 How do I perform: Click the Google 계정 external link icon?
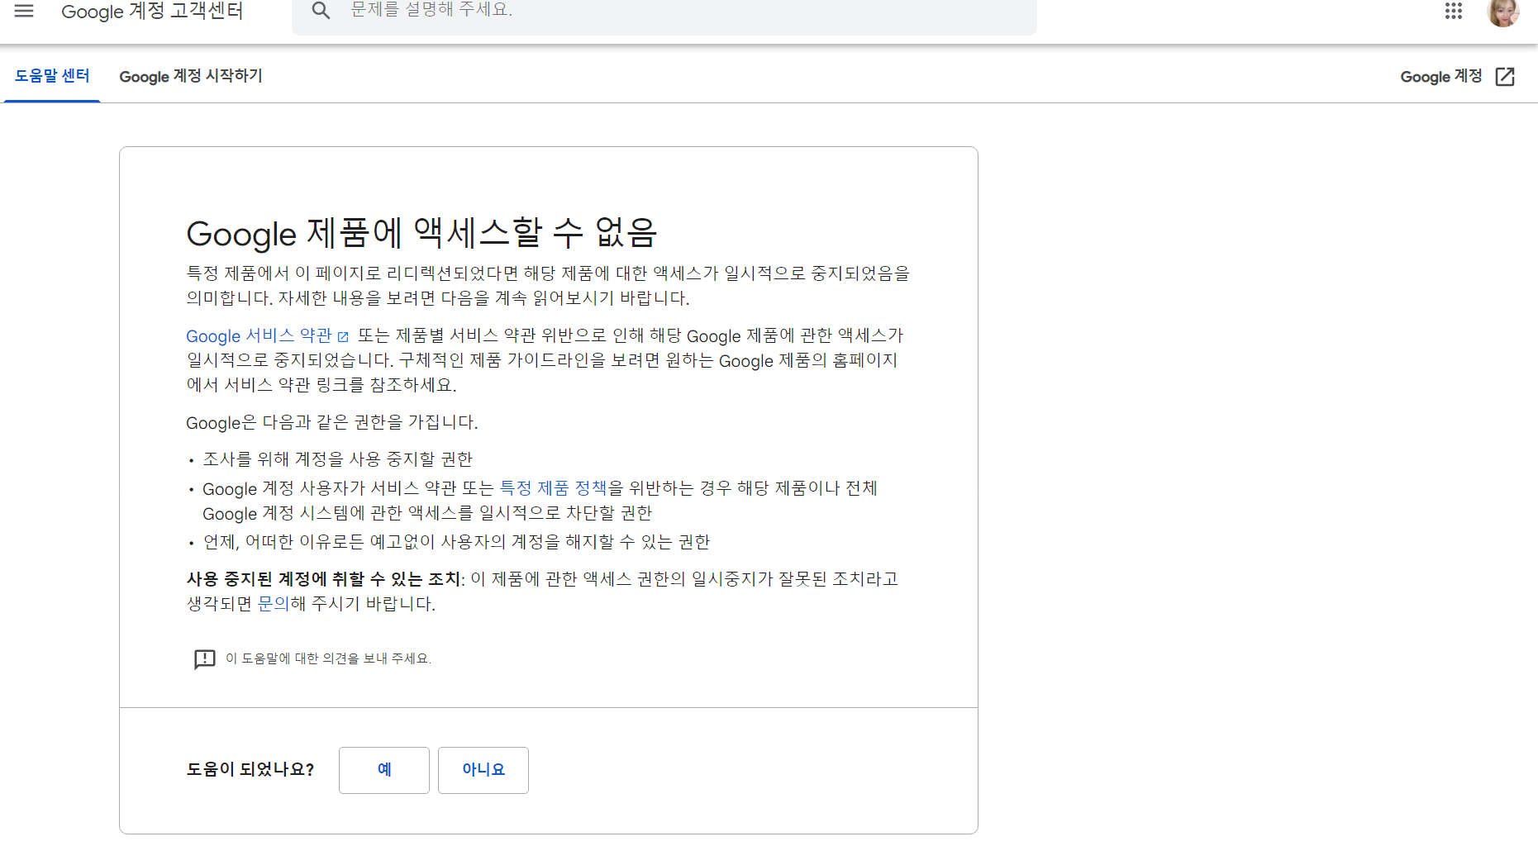pyautogui.click(x=1505, y=77)
